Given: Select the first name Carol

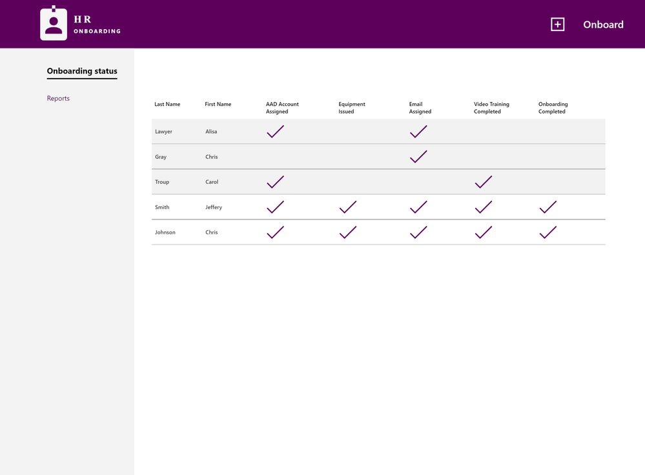Looking at the screenshot, I should coord(212,182).
